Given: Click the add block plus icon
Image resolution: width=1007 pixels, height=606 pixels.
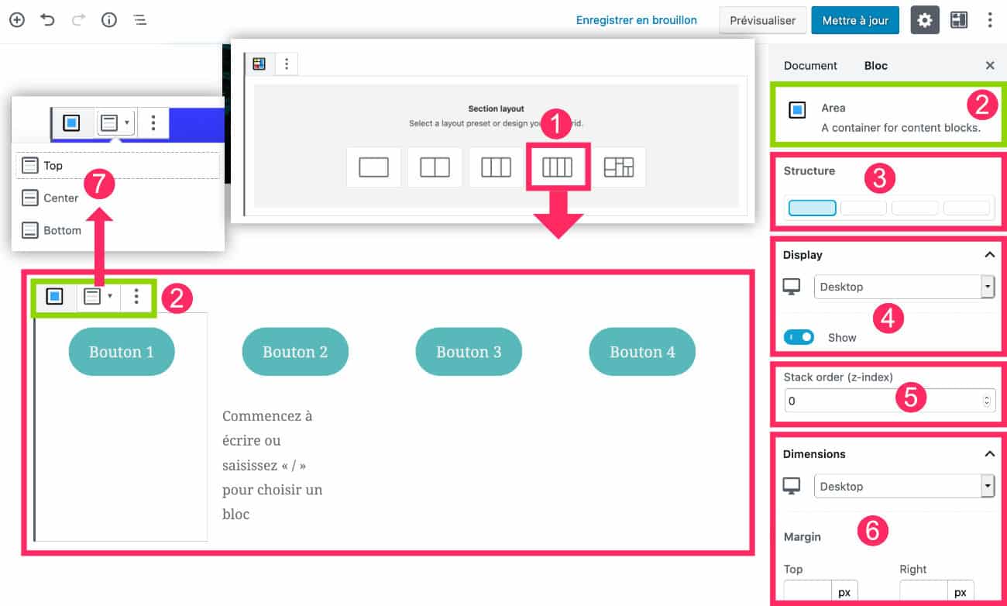Looking at the screenshot, I should pyautogui.click(x=17, y=20).
